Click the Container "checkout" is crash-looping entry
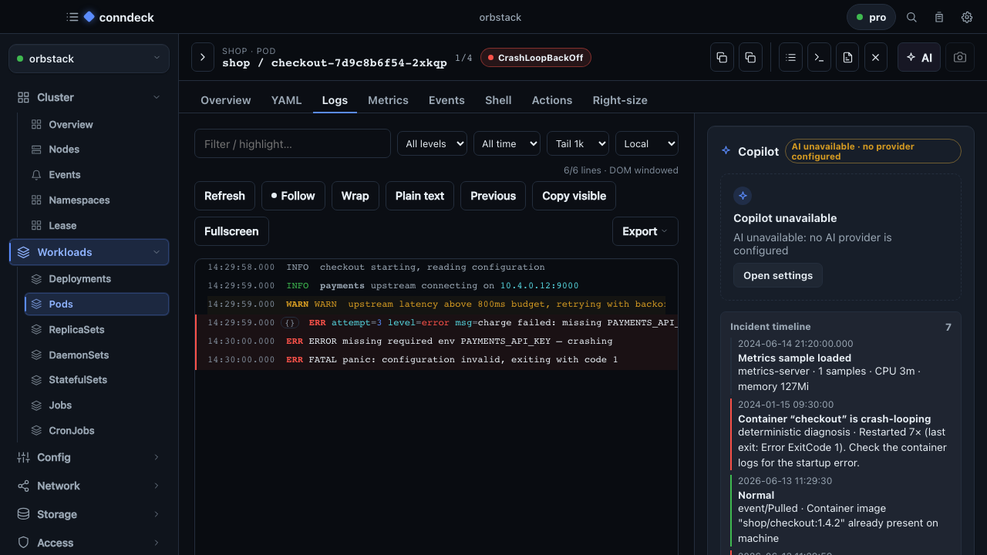The image size is (987, 555). tap(840, 434)
